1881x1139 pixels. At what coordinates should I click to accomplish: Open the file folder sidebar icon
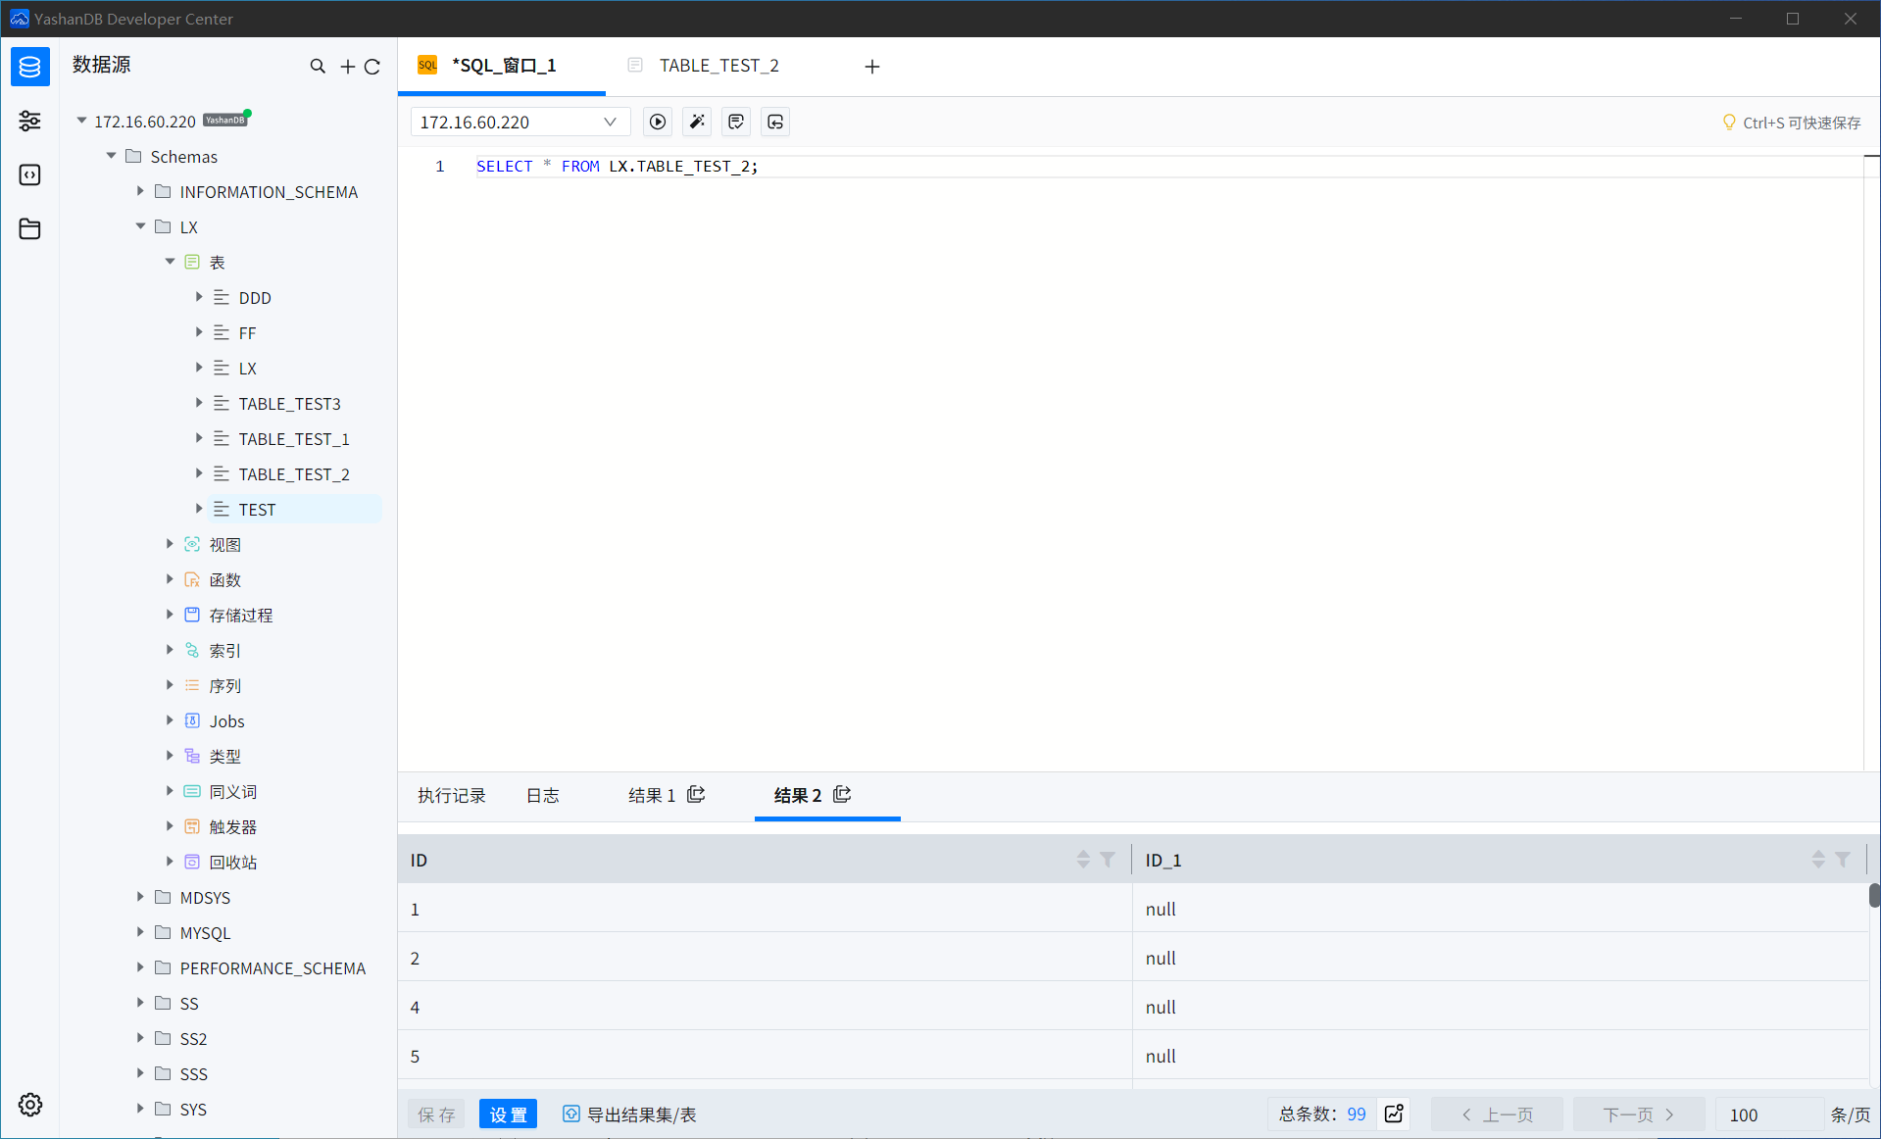tap(30, 228)
